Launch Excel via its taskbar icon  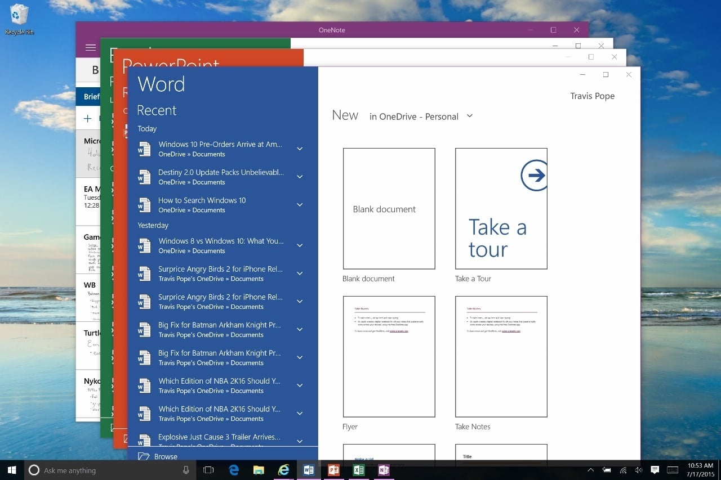click(x=358, y=470)
